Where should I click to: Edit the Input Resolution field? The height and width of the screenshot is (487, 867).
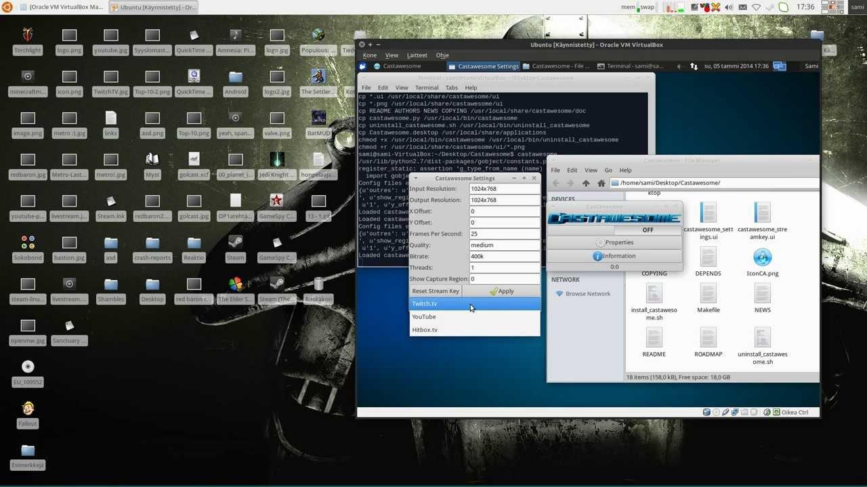pos(505,189)
